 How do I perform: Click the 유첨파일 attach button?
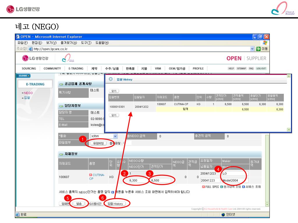coord(98,143)
